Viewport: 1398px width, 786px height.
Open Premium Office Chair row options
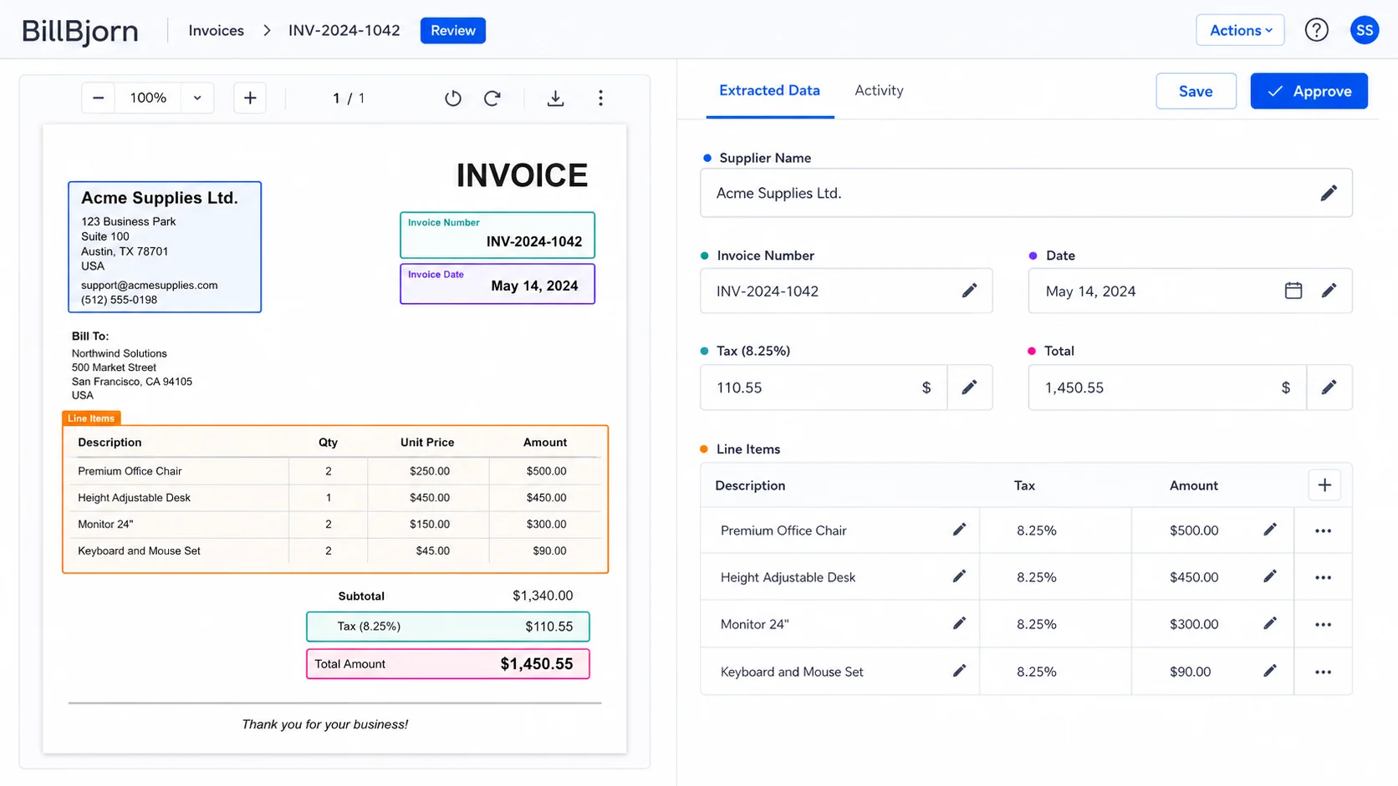click(x=1323, y=530)
